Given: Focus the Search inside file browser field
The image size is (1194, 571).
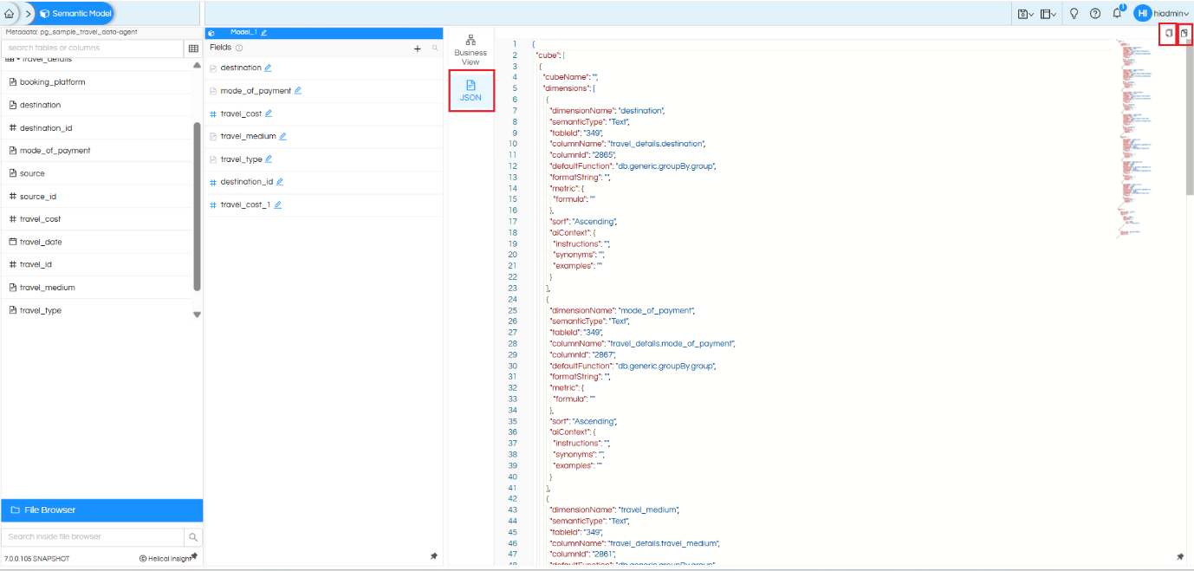Looking at the screenshot, I should pos(93,536).
